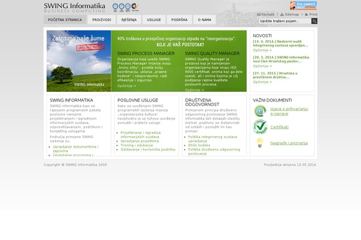Image resolution: width=361 pixels, height=240 pixels.
Task: Open Opširnije under SWING Quality Manager
Action: click(194, 90)
